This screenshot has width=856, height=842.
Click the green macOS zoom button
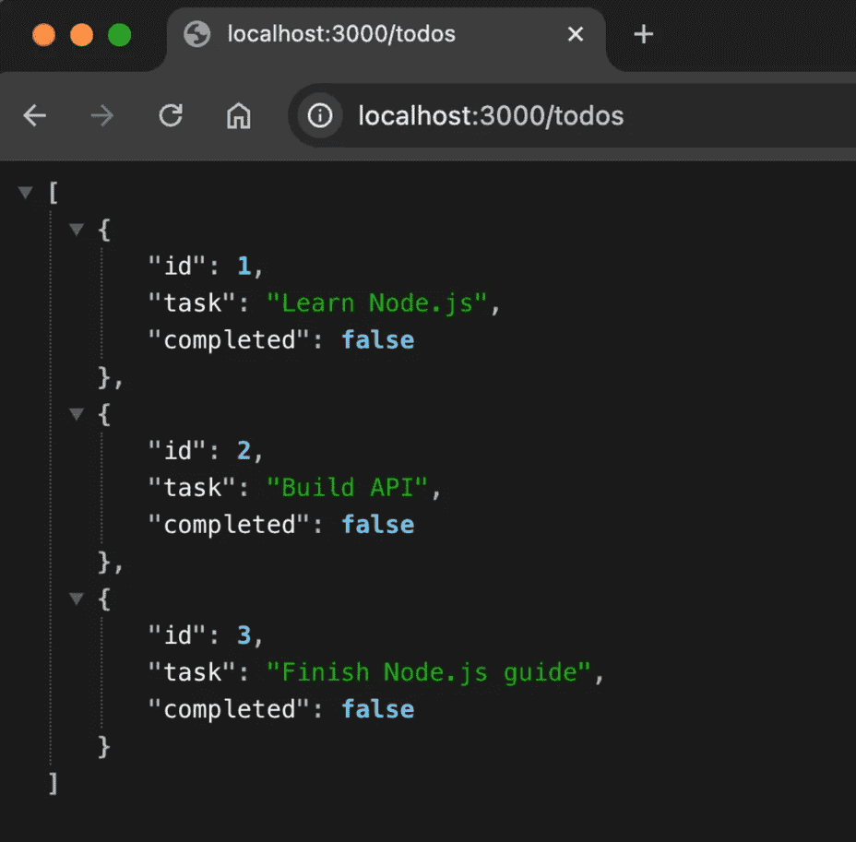(119, 33)
